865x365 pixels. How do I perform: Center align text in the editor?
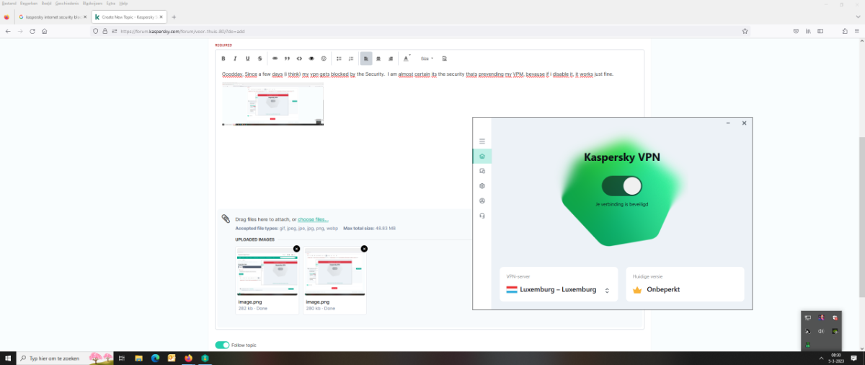coord(378,58)
